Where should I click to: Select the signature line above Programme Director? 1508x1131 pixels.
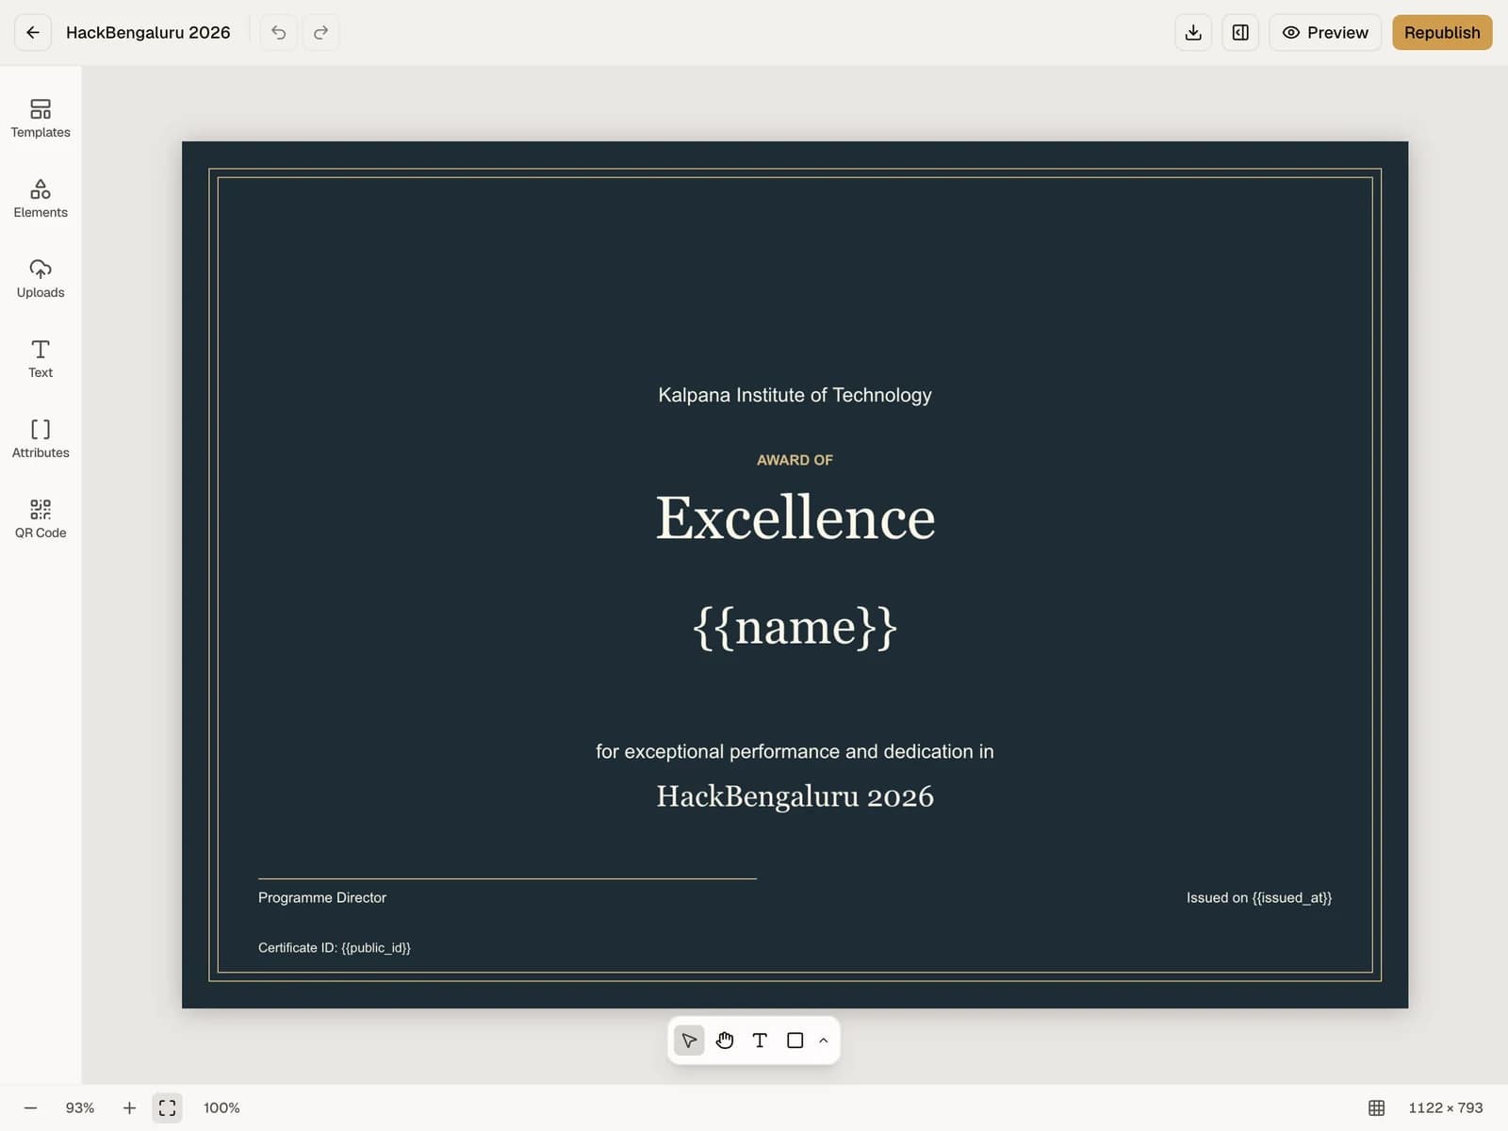507,878
